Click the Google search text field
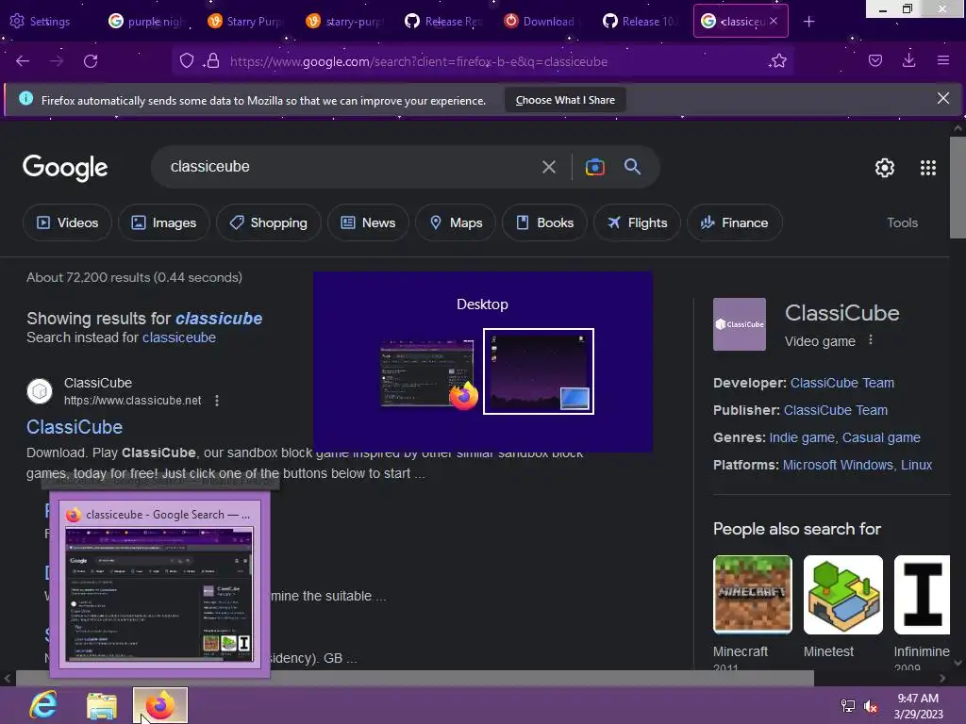This screenshot has height=724, width=966. pyautogui.click(x=351, y=167)
